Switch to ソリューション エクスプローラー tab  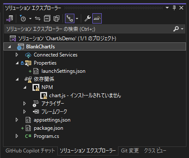pos(88,151)
